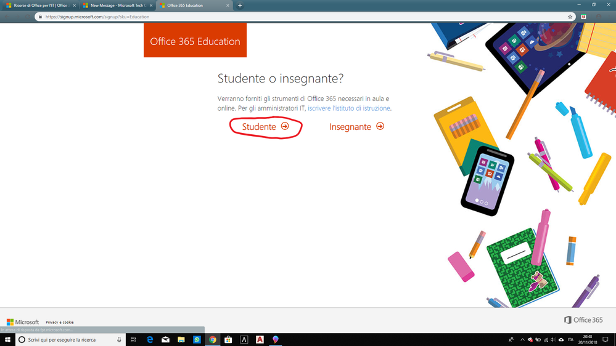The image size is (616, 346).
Task: Open the People icon in system tray
Action: tap(511, 340)
